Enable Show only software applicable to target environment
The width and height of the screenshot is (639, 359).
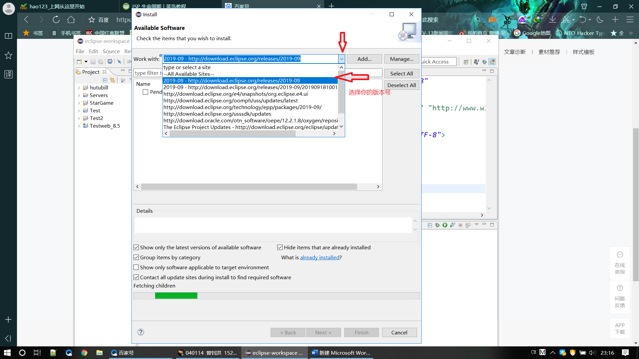pos(136,267)
